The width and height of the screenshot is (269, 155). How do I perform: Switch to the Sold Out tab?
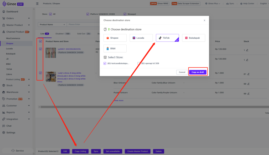(84, 34)
